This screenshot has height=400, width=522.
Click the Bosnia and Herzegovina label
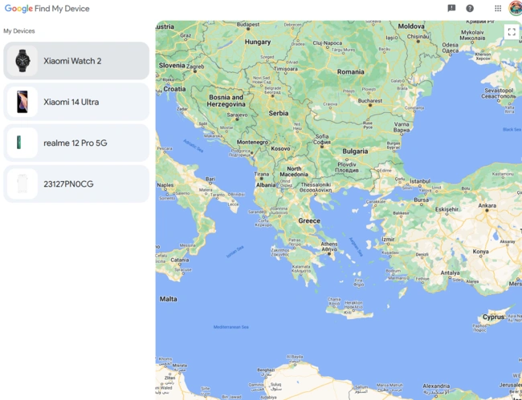coord(226,101)
